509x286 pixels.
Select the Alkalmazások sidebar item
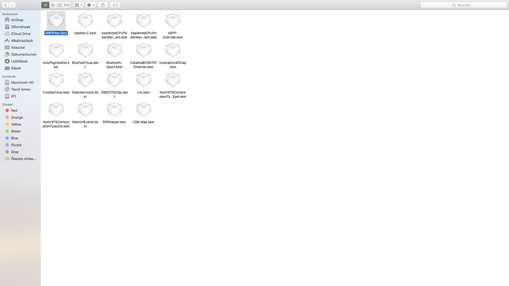[x=22, y=41]
